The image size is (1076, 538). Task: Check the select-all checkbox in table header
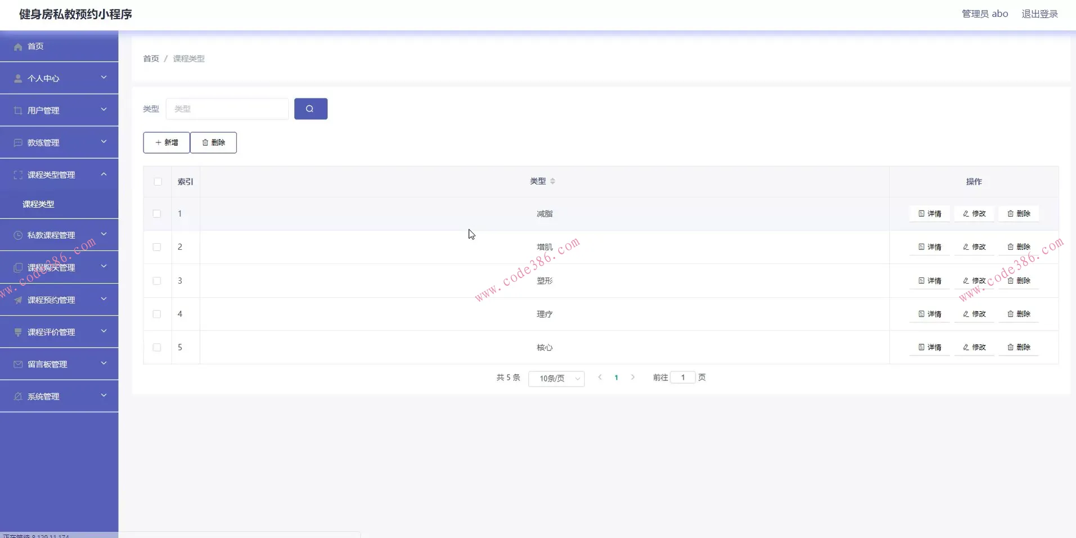(x=157, y=181)
